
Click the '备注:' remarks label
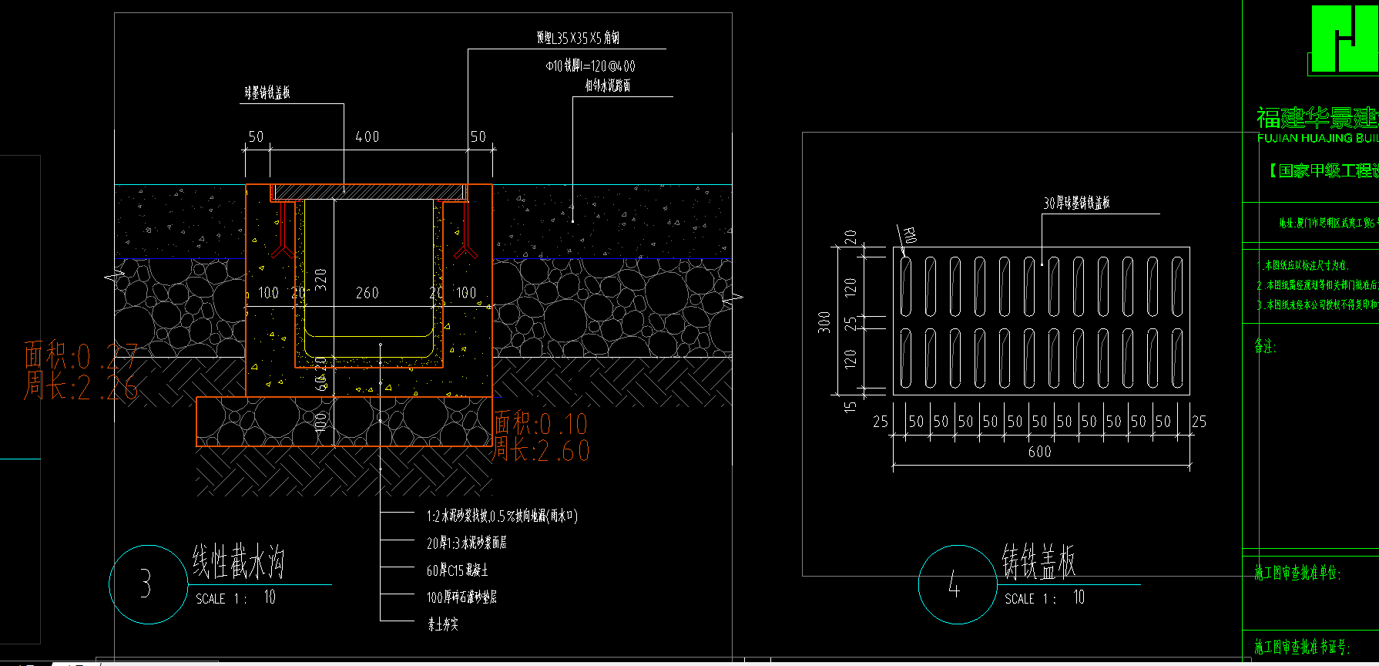tap(1265, 346)
